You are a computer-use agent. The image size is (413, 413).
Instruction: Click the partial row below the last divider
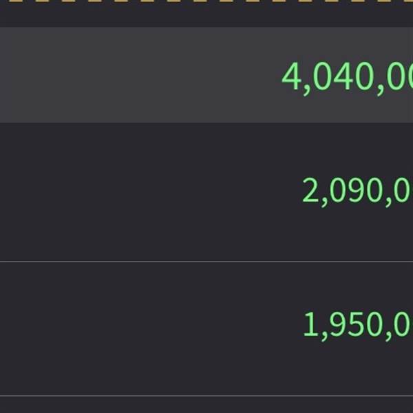[206, 405]
